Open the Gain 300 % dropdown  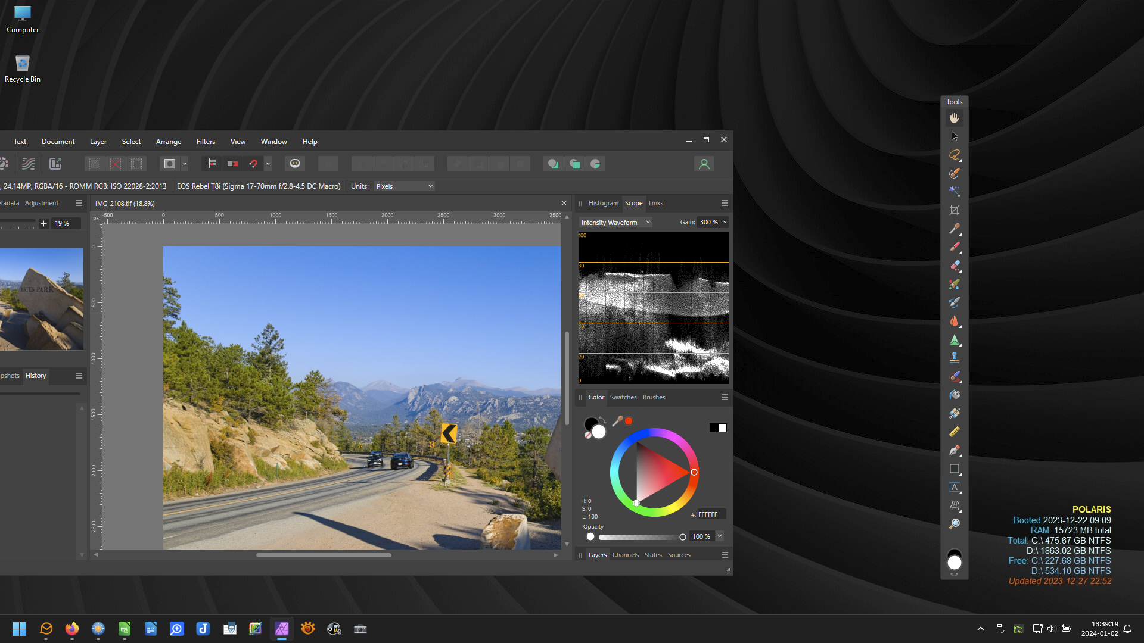tap(713, 222)
